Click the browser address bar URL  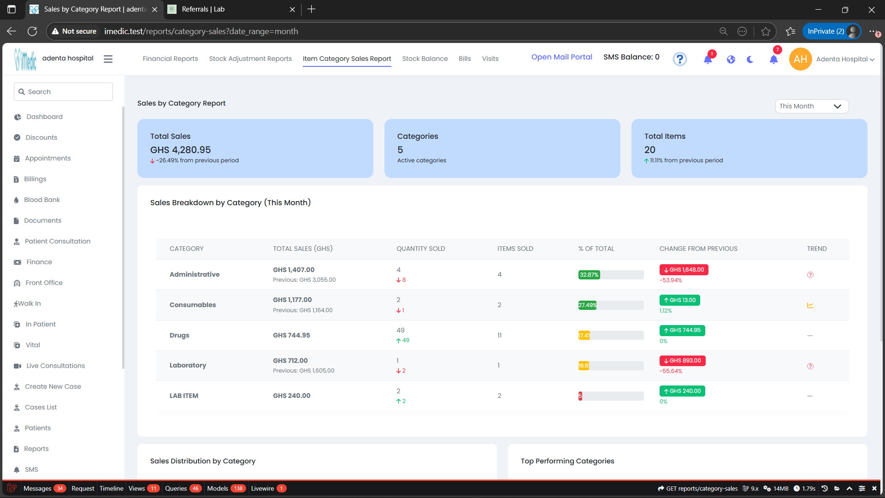201,31
